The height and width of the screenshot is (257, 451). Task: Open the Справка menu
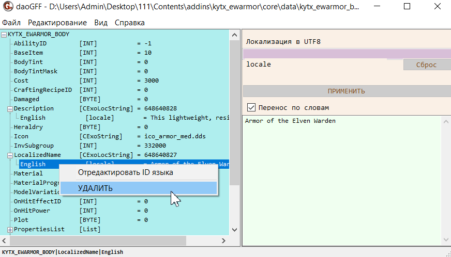130,23
